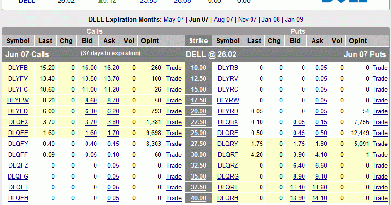391x205 pixels.
Task: Open call symbol DLQFX
Action: point(18,122)
